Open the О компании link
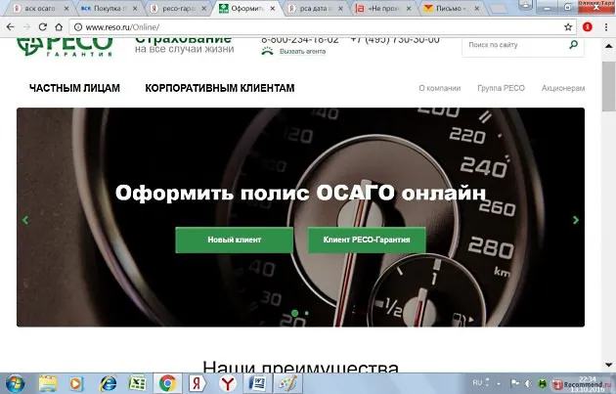 (x=440, y=88)
